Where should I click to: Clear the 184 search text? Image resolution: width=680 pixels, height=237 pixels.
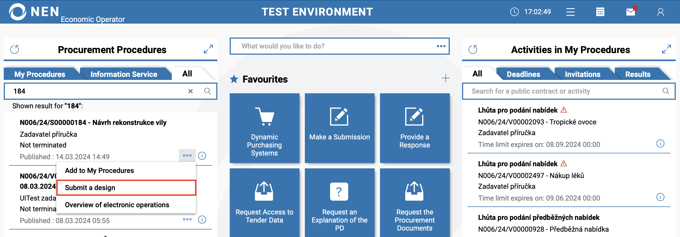click(191, 91)
